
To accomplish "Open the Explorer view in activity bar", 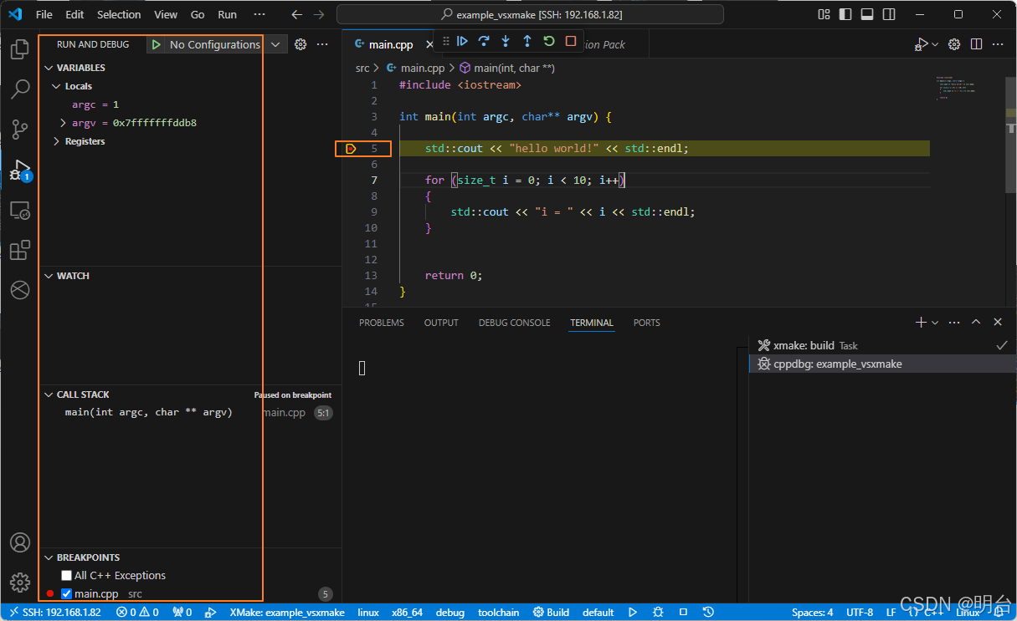I will pos(19,49).
